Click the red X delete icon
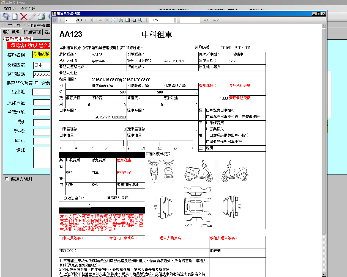Image resolution: width=347 pixels, height=277 pixels. pos(24,16)
